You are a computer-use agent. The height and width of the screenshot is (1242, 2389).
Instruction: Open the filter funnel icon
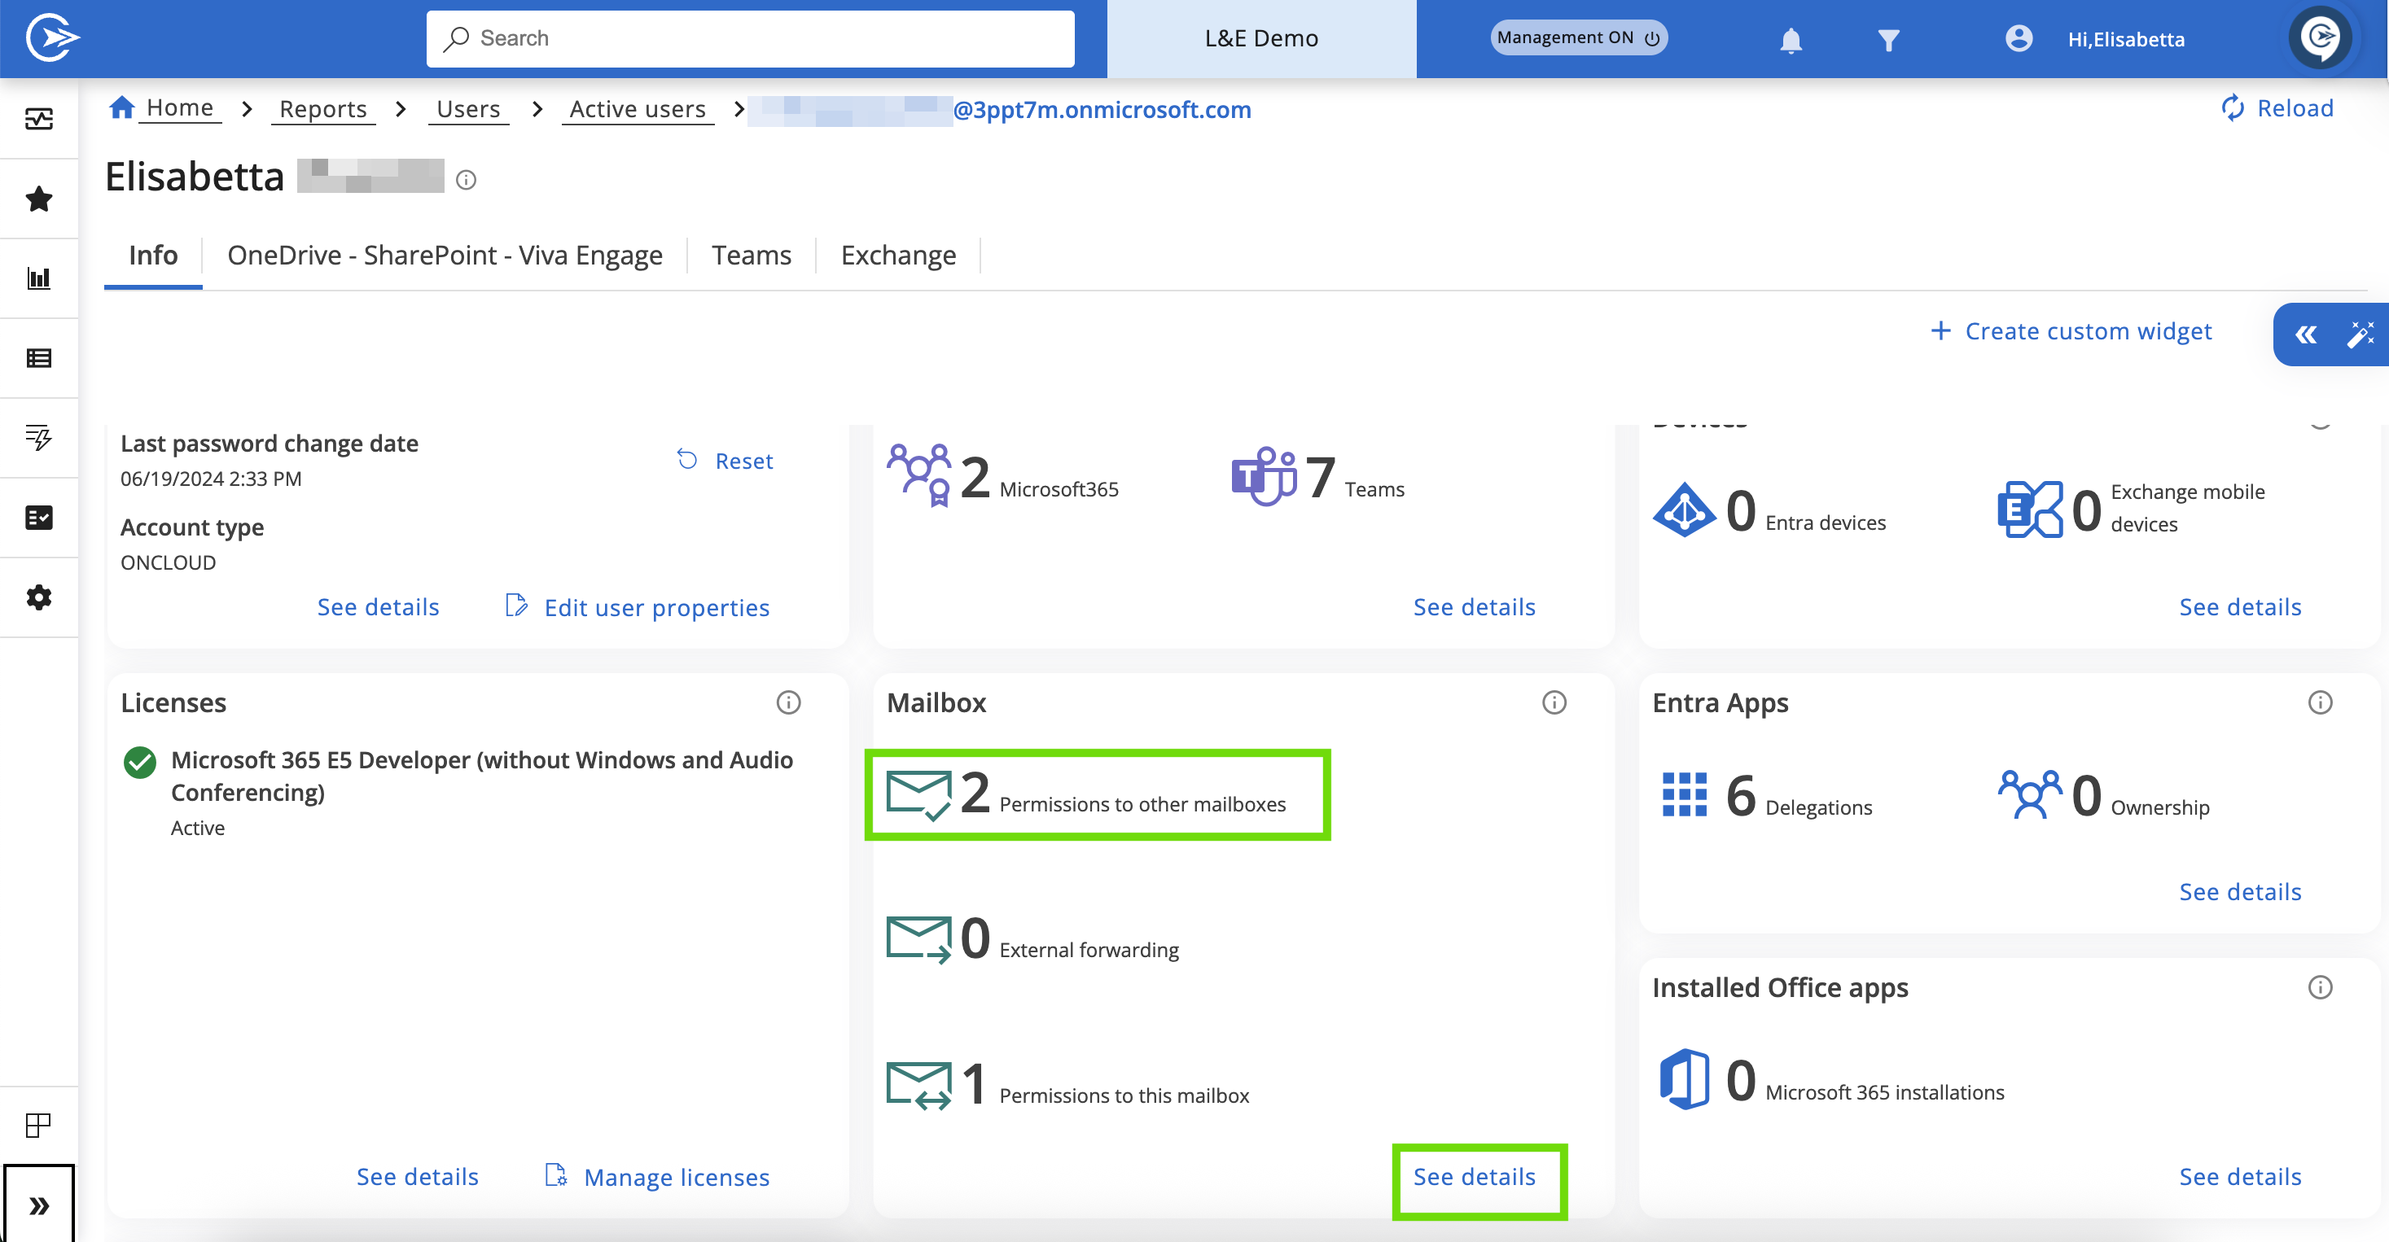click(1888, 40)
